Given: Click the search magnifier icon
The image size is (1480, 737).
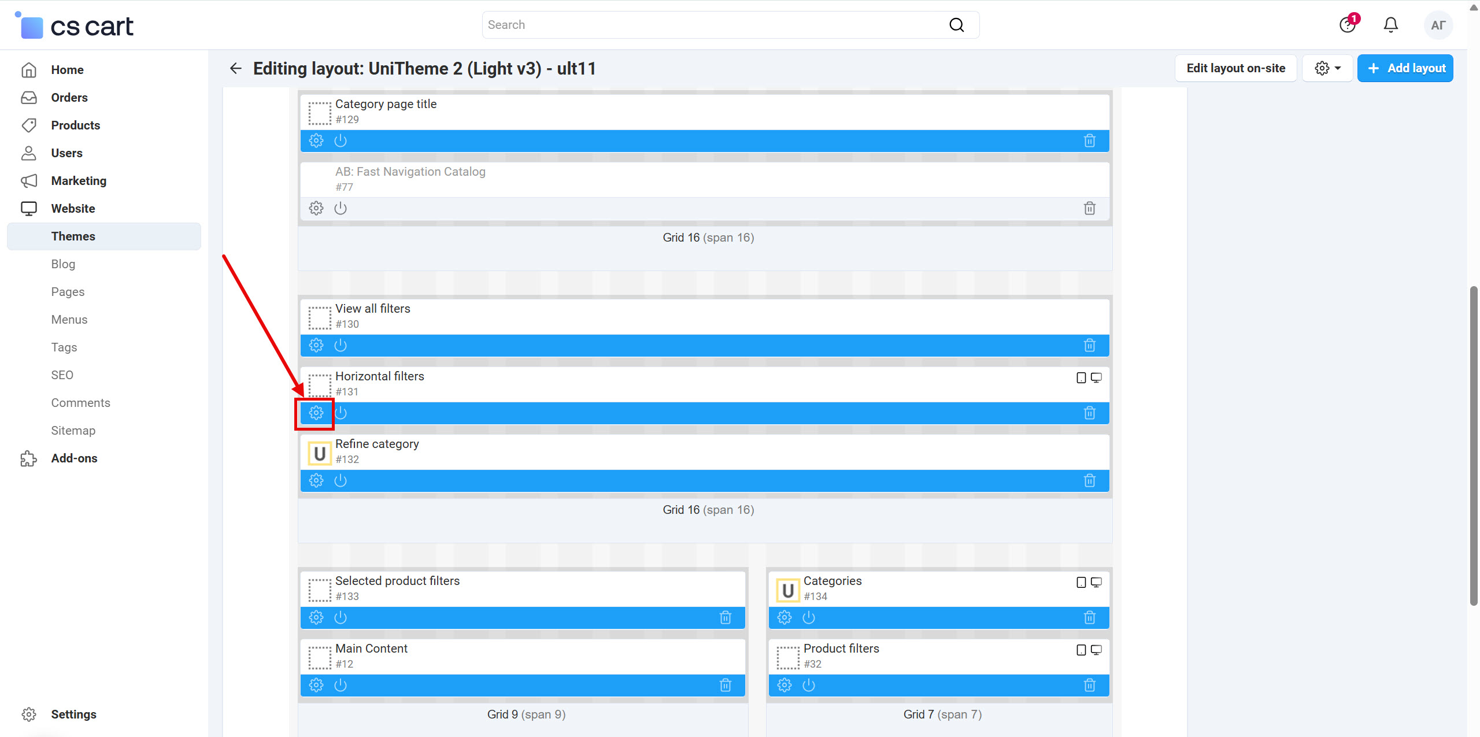Looking at the screenshot, I should tap(956, 25).
